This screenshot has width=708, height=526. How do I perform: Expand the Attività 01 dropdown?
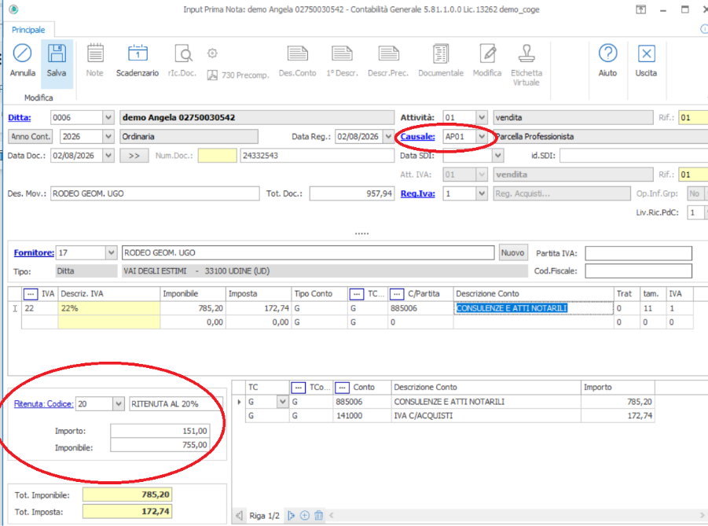[482, 117]
